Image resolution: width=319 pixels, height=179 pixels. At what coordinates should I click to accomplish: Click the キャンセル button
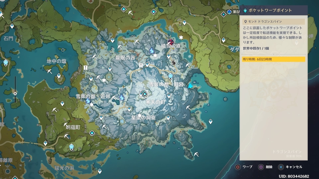coord(290,167)
